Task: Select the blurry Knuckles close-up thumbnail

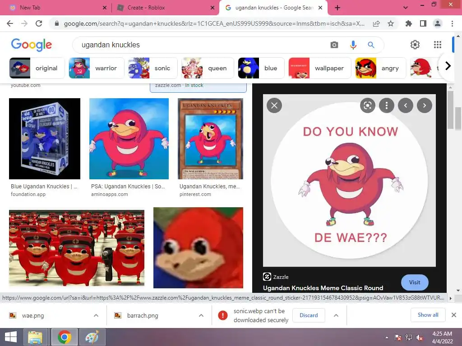Action: (199, 248)
